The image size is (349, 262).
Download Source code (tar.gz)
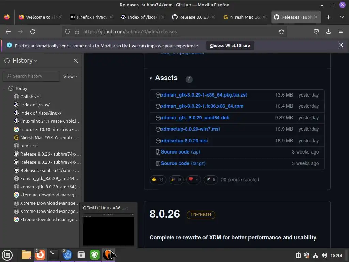click(x=183, y=163)
